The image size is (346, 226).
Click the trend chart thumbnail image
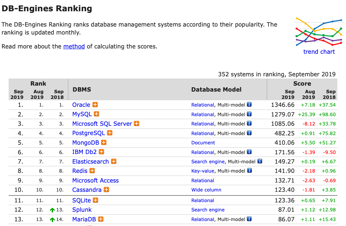(x=319, y=32)
